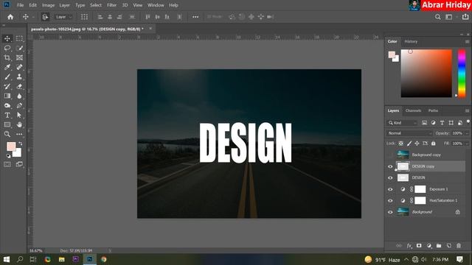Screen dimensions: 472x265
Task: Add a layer mask
Action: click(x=419, y=246)
